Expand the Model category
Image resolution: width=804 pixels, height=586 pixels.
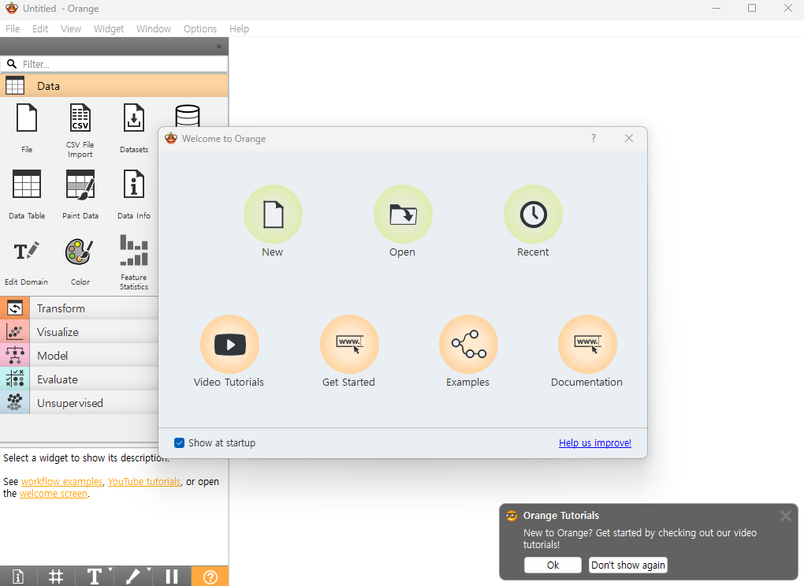(x=79, y=356)
